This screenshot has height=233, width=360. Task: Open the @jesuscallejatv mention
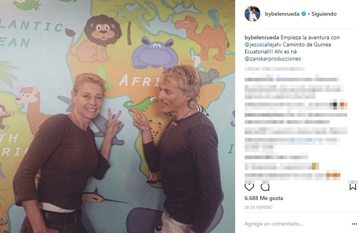(x=263, y=44)
